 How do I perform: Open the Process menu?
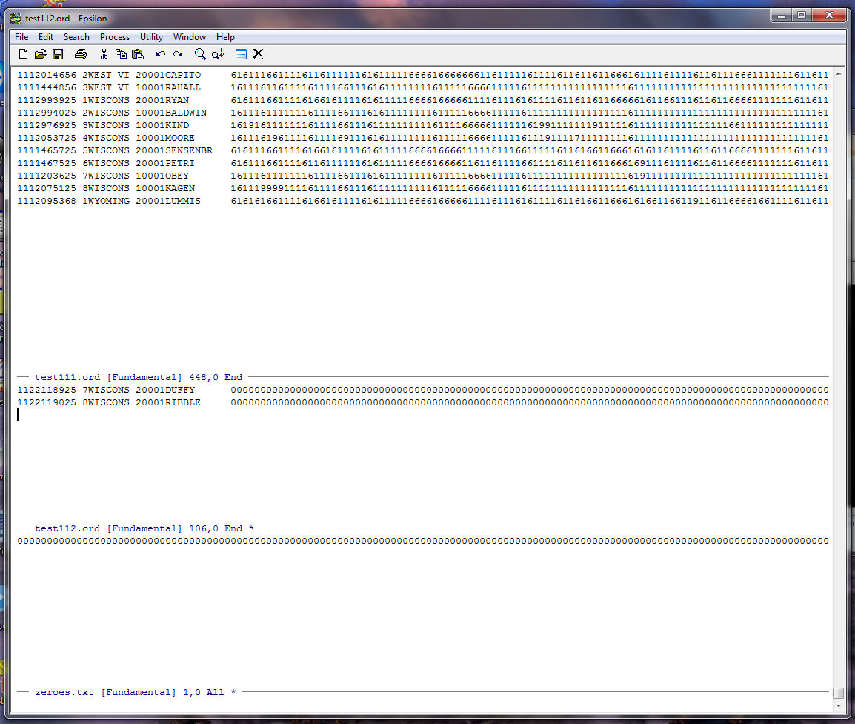pos(115,37)
